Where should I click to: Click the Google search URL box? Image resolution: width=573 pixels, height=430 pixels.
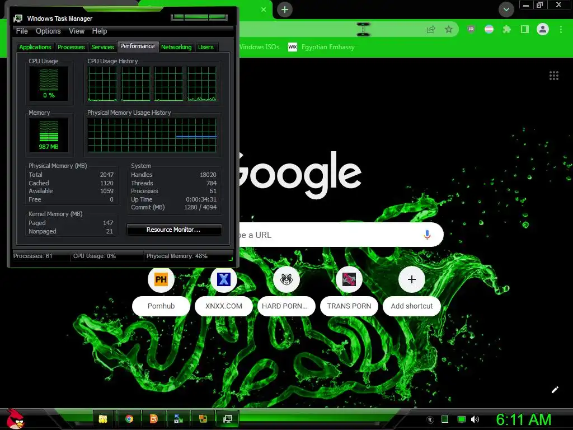[x=341, y=235]
